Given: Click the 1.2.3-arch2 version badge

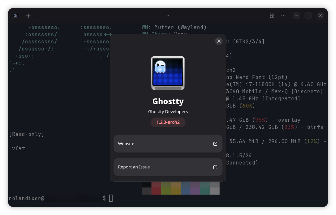Looking at the screenshot, I should coord(168,122).
